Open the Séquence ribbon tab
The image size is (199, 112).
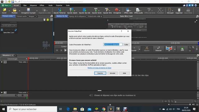tap(33, 6)
